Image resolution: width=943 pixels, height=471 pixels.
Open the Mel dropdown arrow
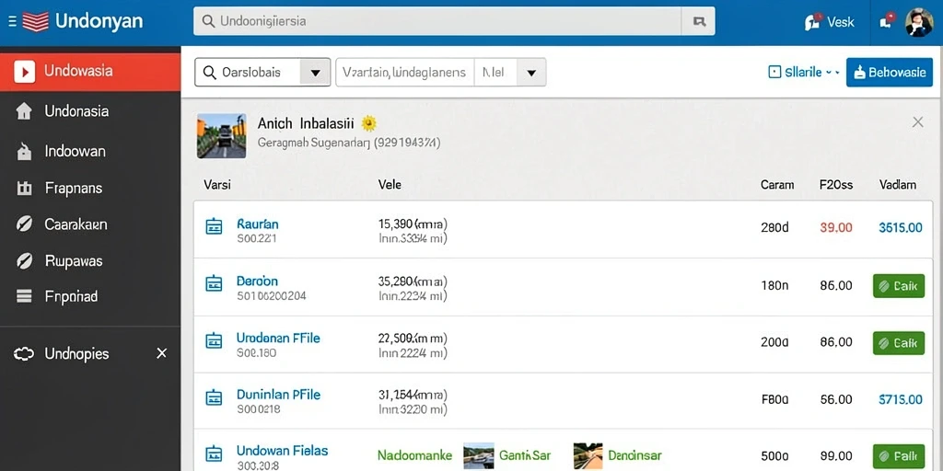(530, 73)
